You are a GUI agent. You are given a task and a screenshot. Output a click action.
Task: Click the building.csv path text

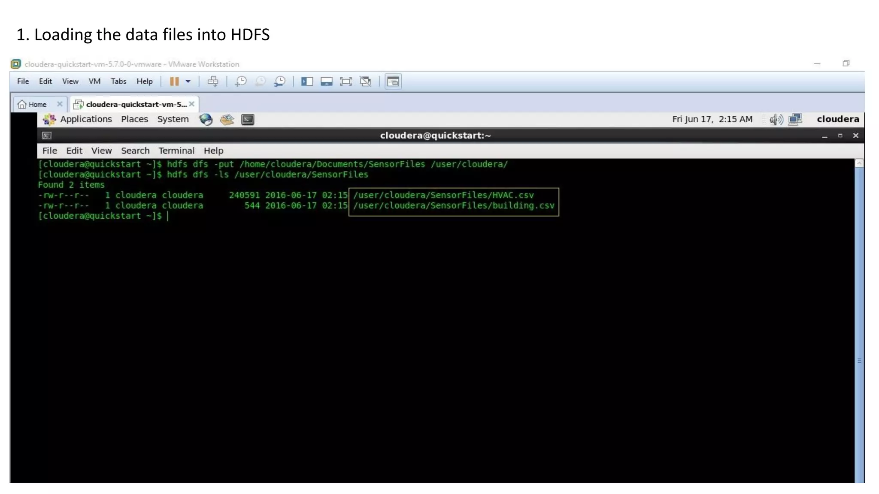coord(454,205)
